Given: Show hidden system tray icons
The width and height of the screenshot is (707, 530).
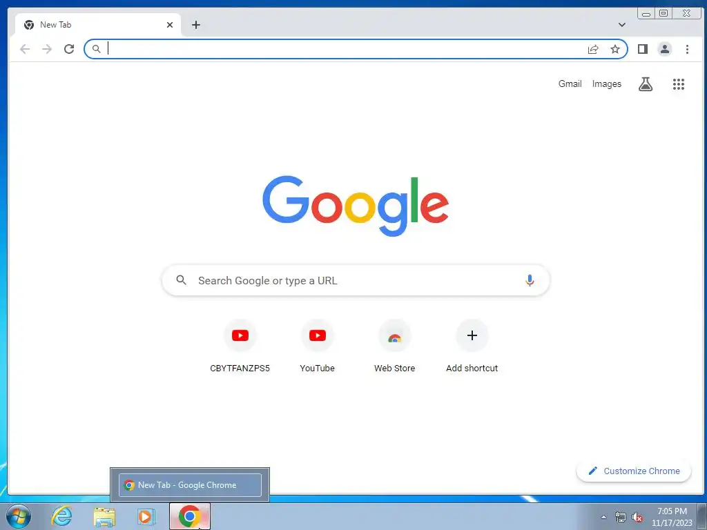Looking at the screenshot, I should [x=603, y=517].
